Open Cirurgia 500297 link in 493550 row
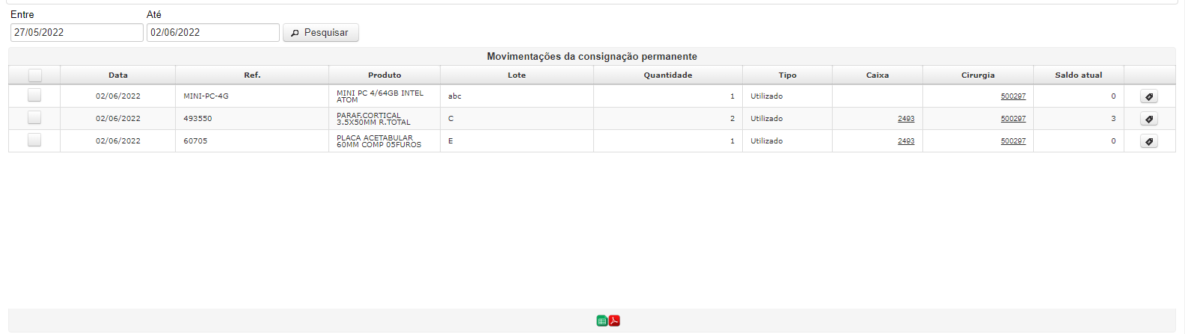Viewport: 1185px width, 334px height. tap(1013, 119)
